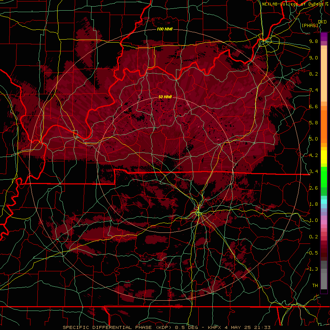Click the KHPX station identifier
This screenshot has width=330, height=330.
[x=214, y=327]
